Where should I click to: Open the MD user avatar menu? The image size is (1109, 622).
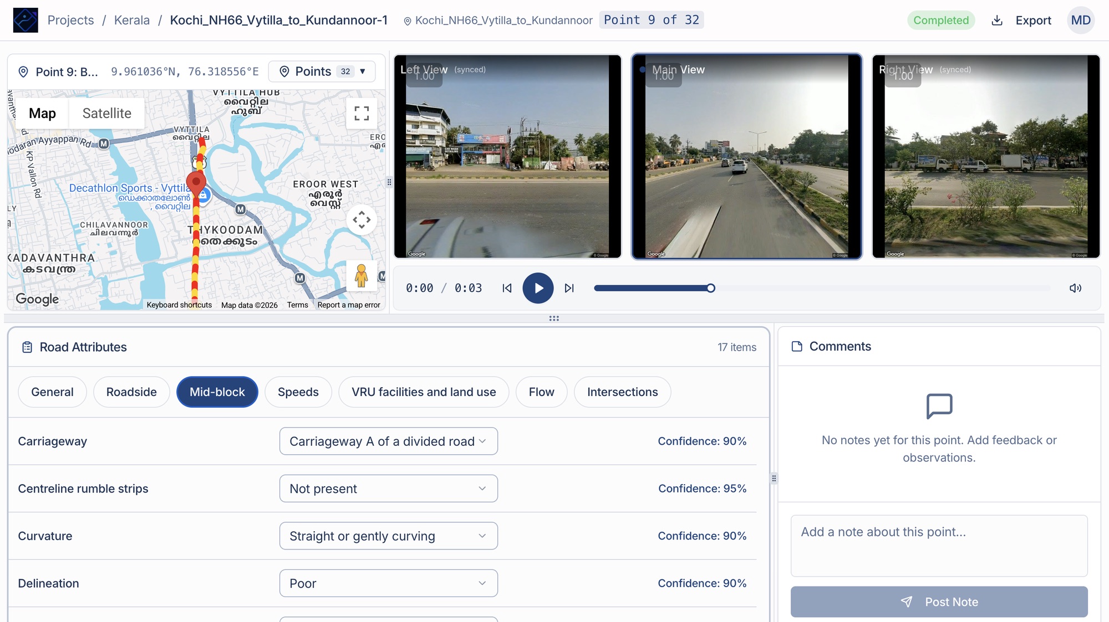click(1081, 20)
